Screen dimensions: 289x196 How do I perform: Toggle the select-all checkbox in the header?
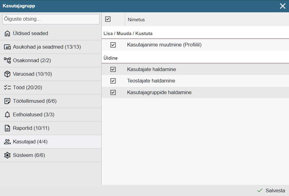click(x=108, y=19)
